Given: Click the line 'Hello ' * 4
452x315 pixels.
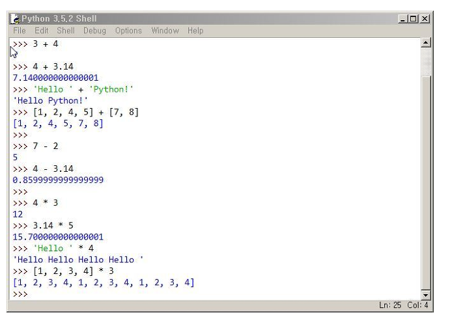Looking at the screenshot, I should [53, 248].
